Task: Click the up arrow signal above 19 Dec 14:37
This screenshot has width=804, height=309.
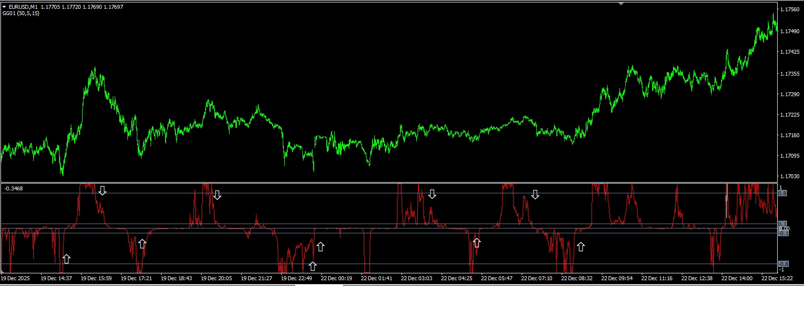Action: tap(66, 259)
